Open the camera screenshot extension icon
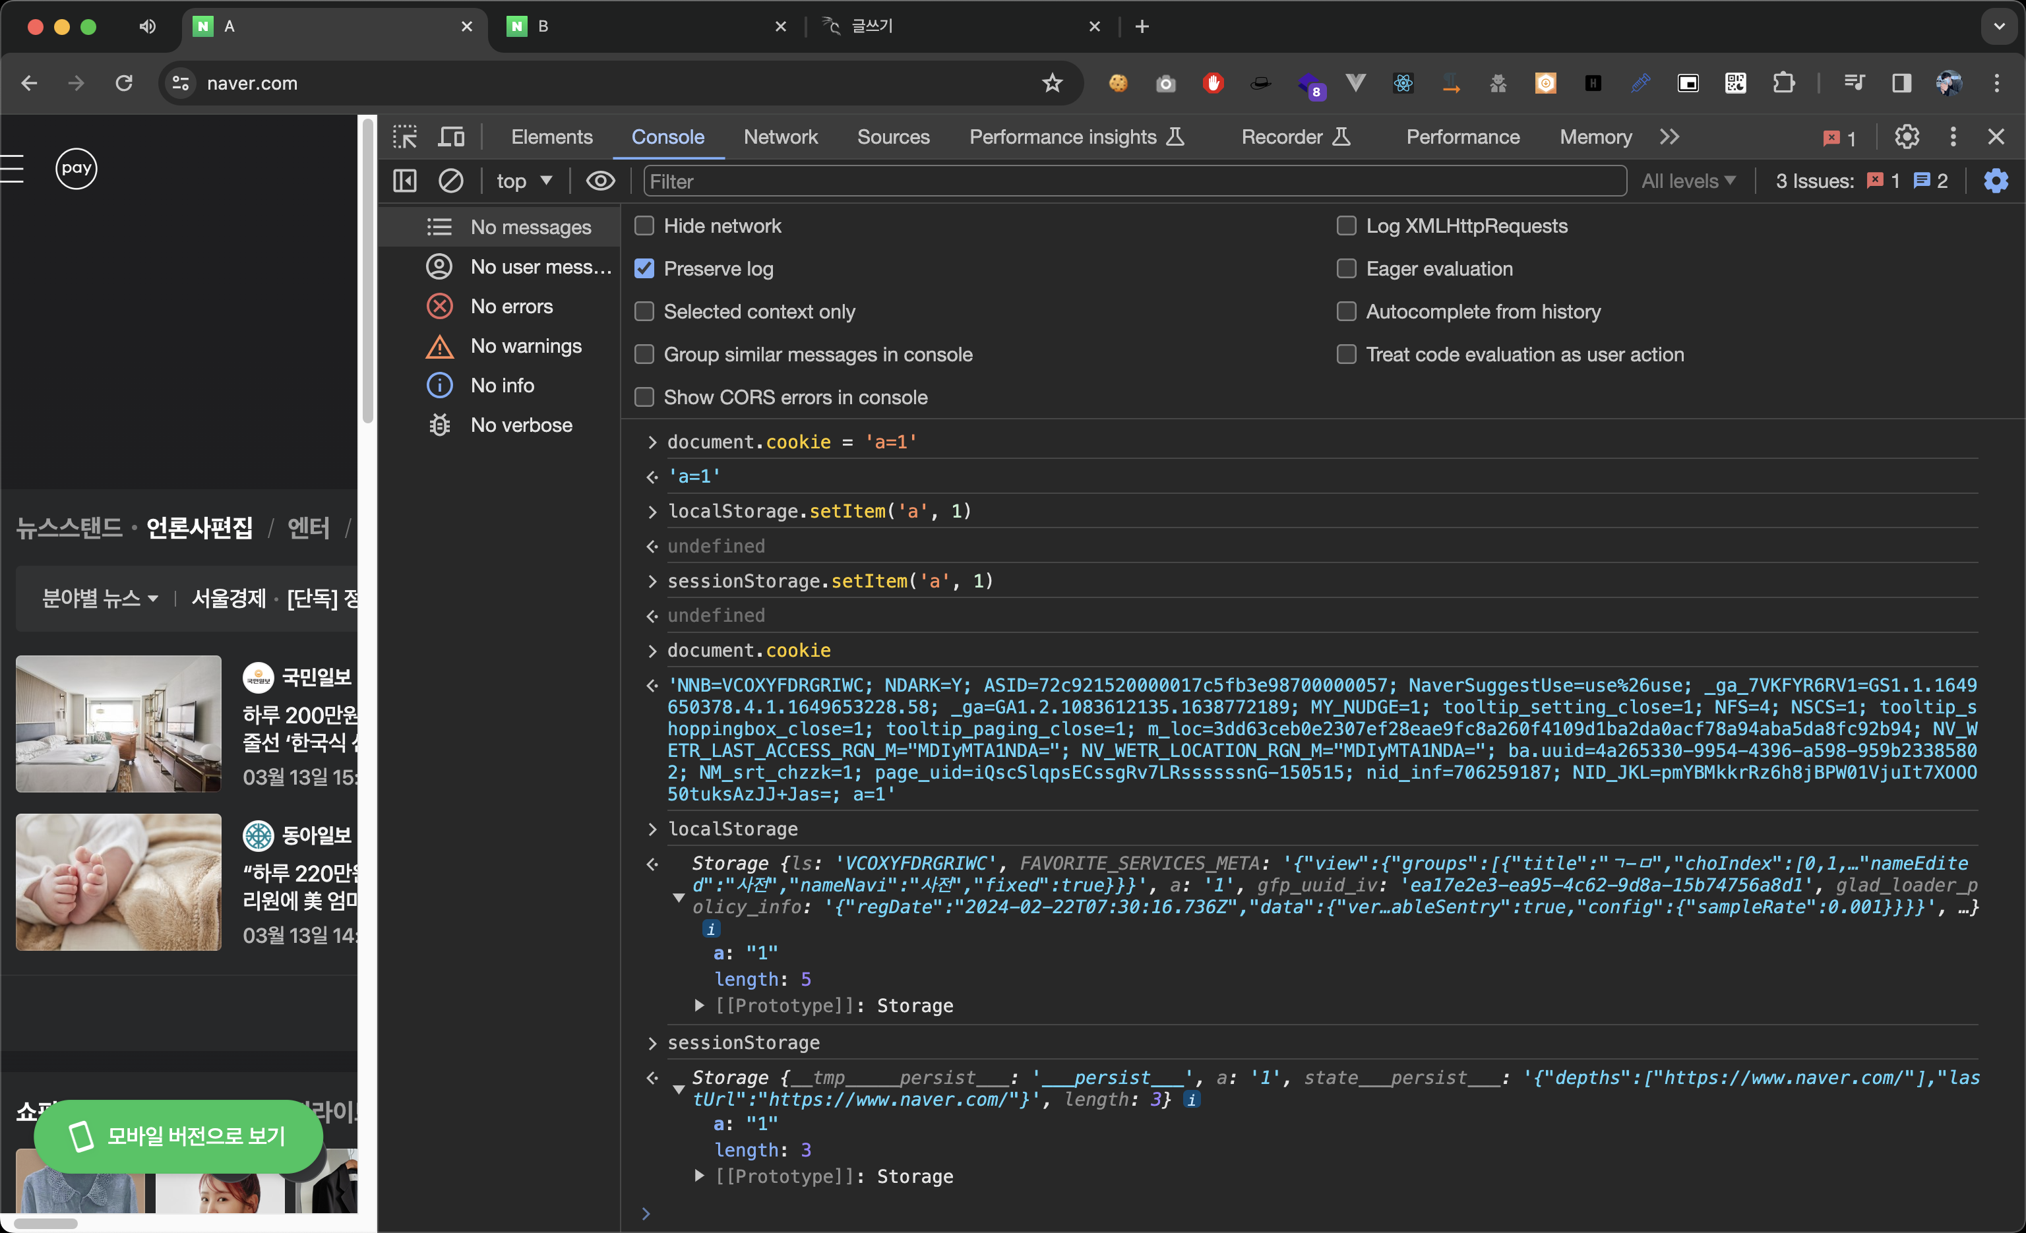Image resolution: width=2026 pixels, height=1233 pixels. pyautogui.click(x=1165, y=83)
